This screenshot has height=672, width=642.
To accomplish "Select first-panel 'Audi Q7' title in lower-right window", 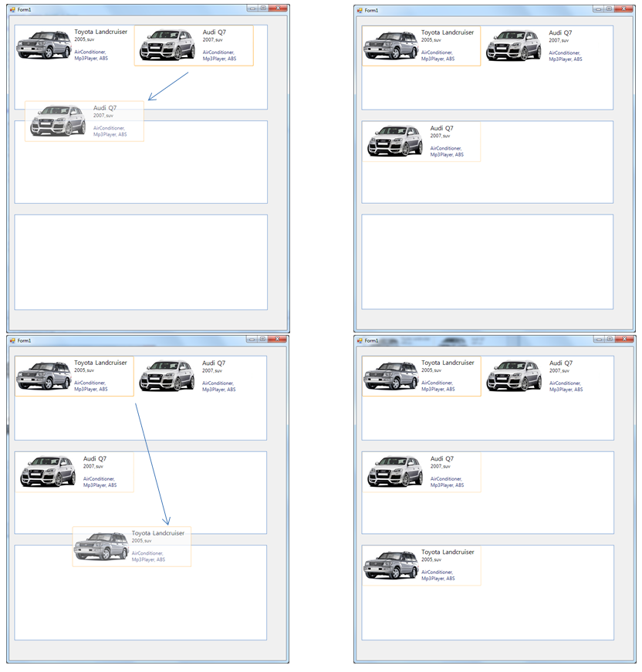I will (x=561, y=363).
